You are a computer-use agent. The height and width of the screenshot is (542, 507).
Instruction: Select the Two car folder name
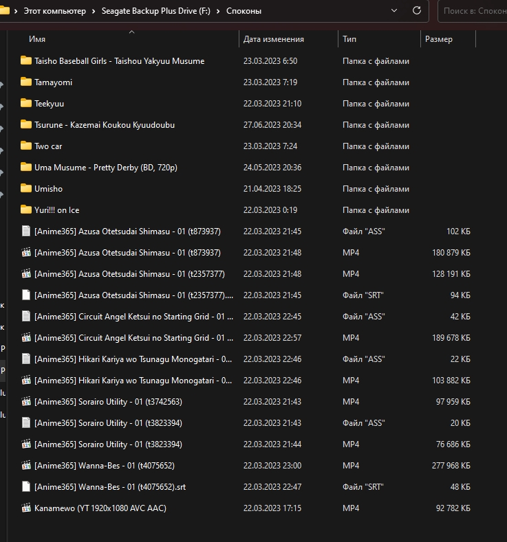click(48, 146)
